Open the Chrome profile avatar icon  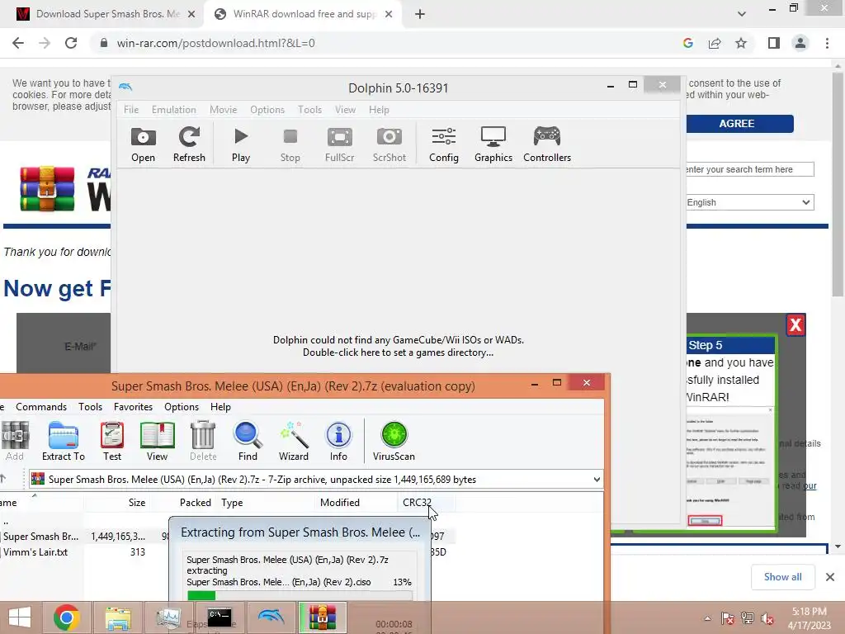800,43
